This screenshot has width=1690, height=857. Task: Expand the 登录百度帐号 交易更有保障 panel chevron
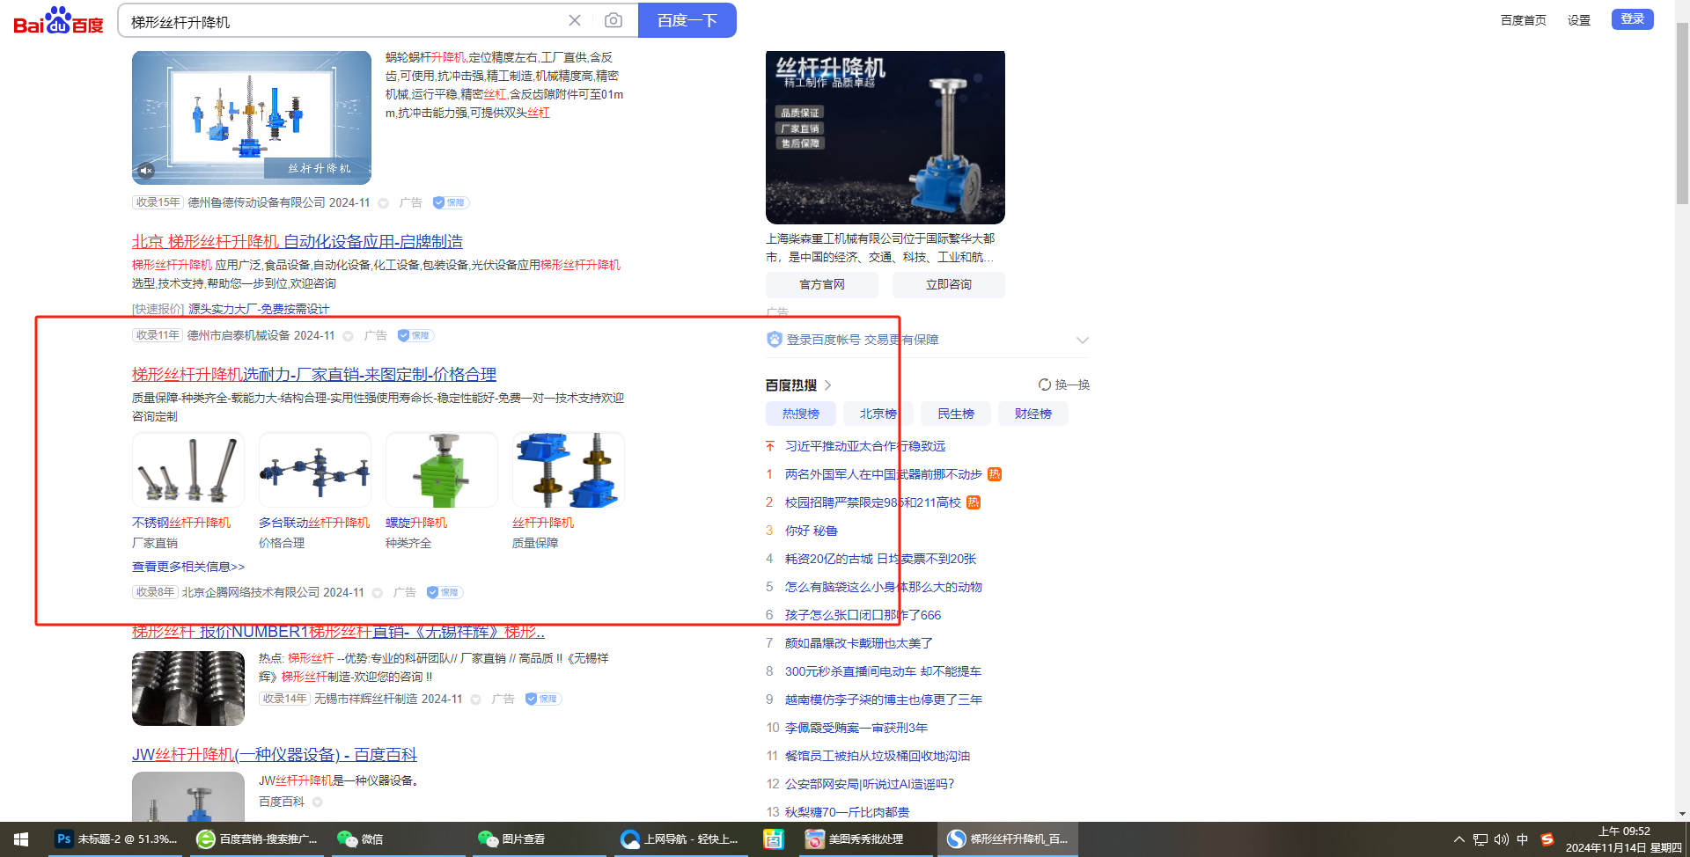point(1082,341)
